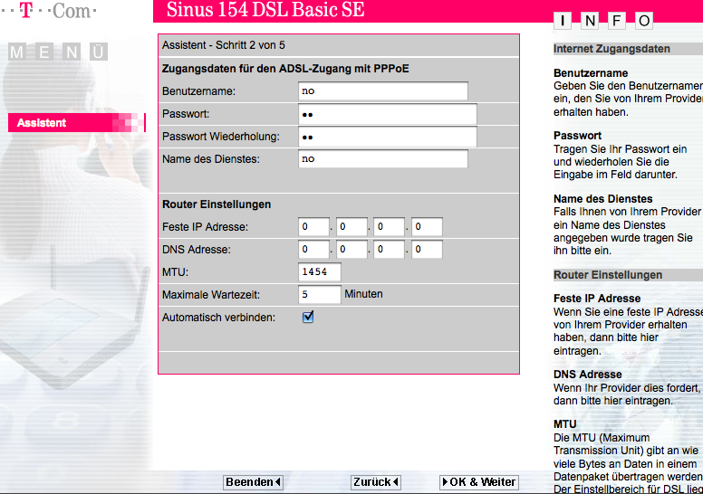This screenshot has width=703, height=494.
Task: Click 'Feste IP Adresse' heading in info panel
Action: click(x=597, y=299)
